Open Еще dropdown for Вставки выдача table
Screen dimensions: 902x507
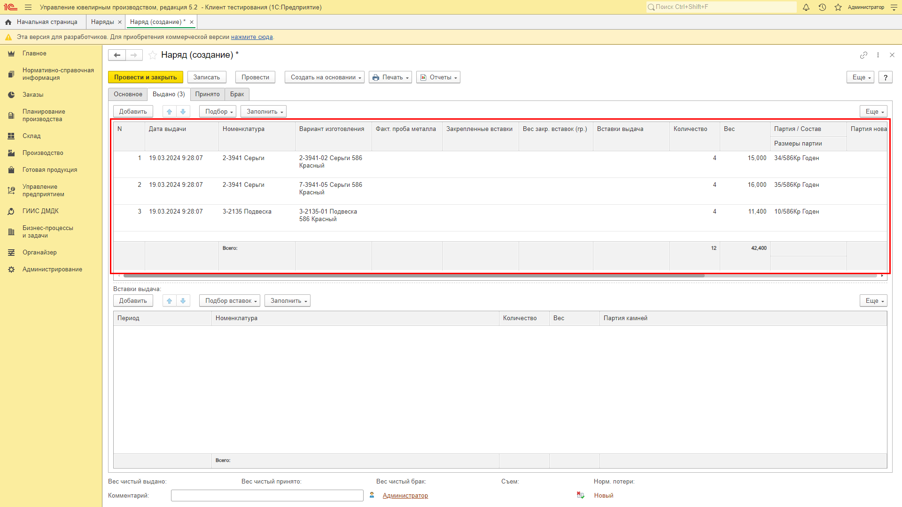click(873, 300)
